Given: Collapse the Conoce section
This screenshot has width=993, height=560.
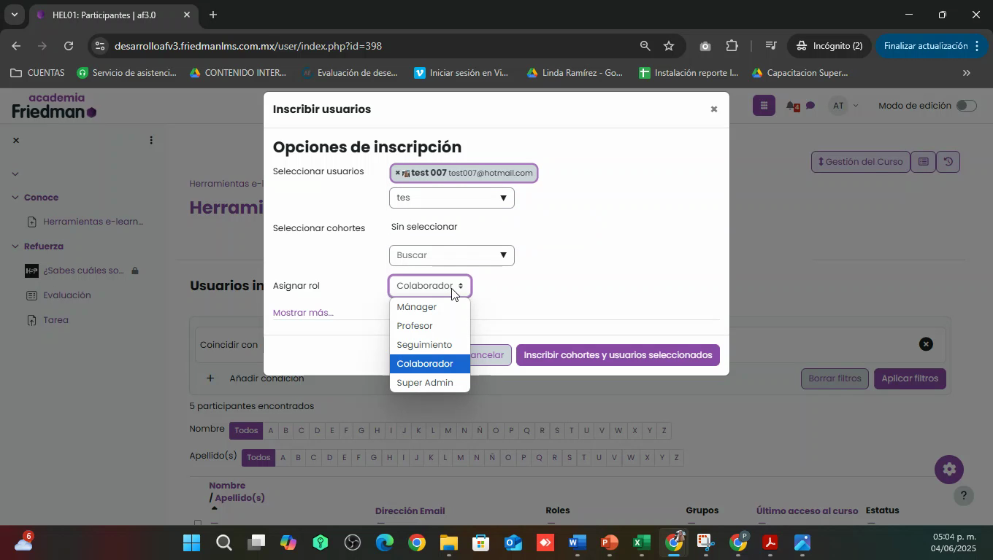Looking at the screenshot, I should tap(15, 198).
